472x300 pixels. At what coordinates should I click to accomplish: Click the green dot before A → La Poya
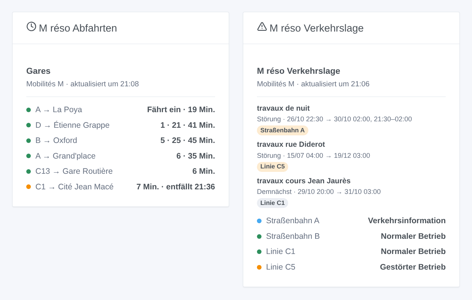29,110
